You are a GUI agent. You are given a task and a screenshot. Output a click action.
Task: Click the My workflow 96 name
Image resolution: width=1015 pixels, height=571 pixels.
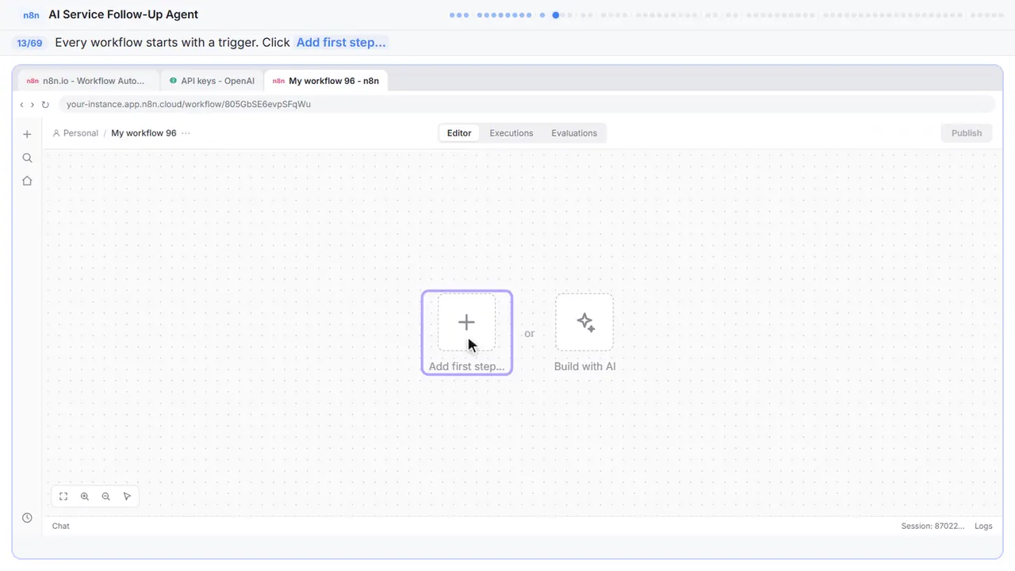pyautogui.click(x=144, y=133)
